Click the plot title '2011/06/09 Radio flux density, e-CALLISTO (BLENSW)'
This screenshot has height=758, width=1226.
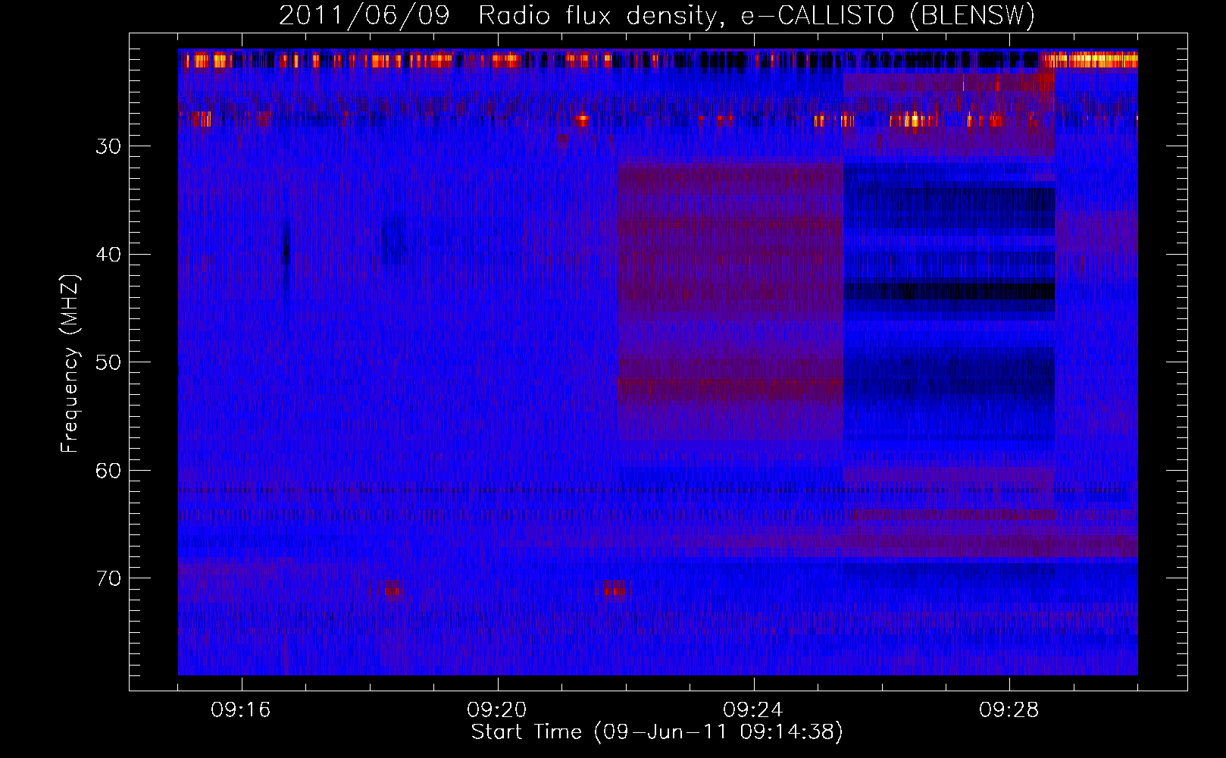(657, 16)
